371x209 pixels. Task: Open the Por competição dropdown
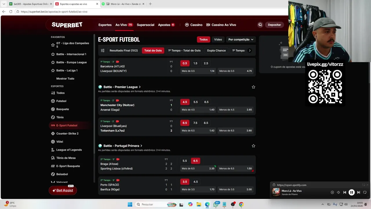click(x=241, y=39)
